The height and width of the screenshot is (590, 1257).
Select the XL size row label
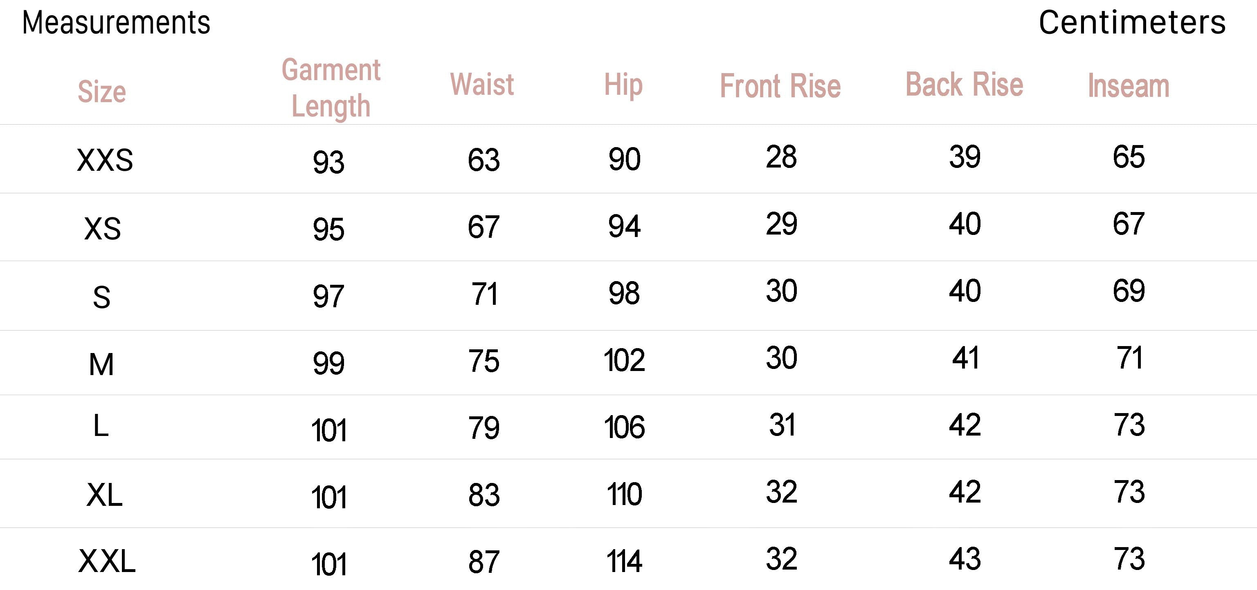coord(104,495)
